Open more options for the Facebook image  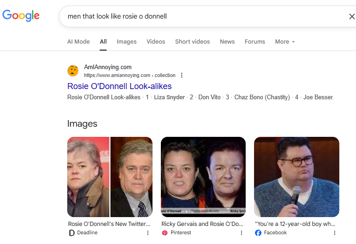334,233
